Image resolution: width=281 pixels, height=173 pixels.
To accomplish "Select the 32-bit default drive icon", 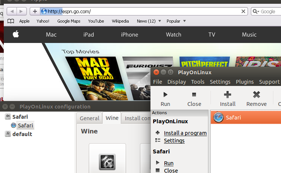I will pyautogui.click(x=8, y=134).
